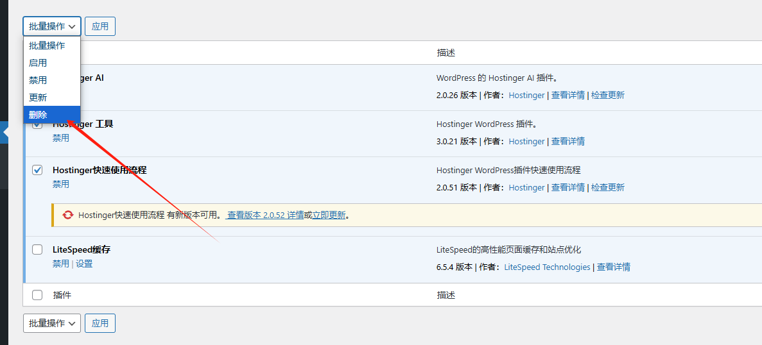The width and height of the screenshot is (762, 345).
Task: Toggle checkbox for Hostinger快速使用流程 plugin
Action: [37, 170]
